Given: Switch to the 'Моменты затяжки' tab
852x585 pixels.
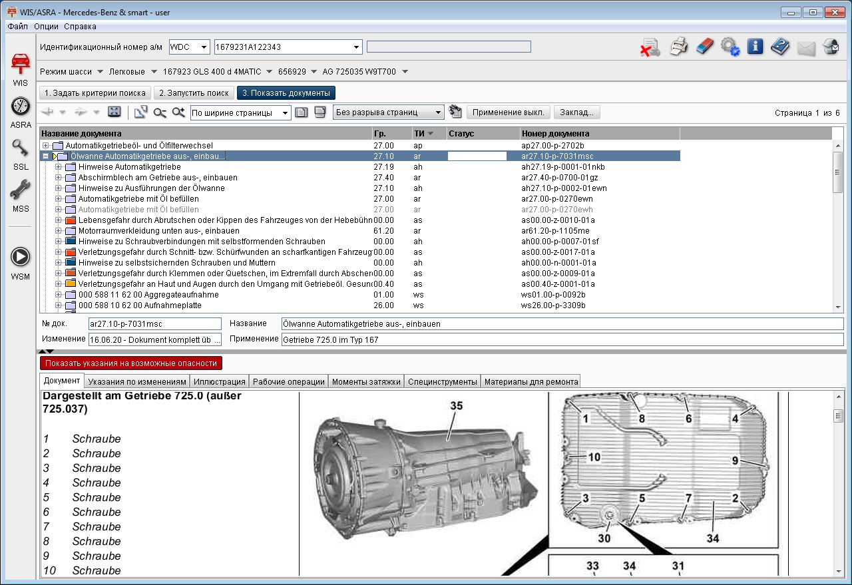Looking at the screenshot, I should [x=365, y=381].
